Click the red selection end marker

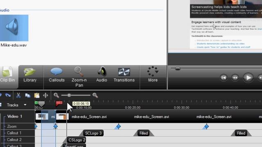[x=59, y=103]
